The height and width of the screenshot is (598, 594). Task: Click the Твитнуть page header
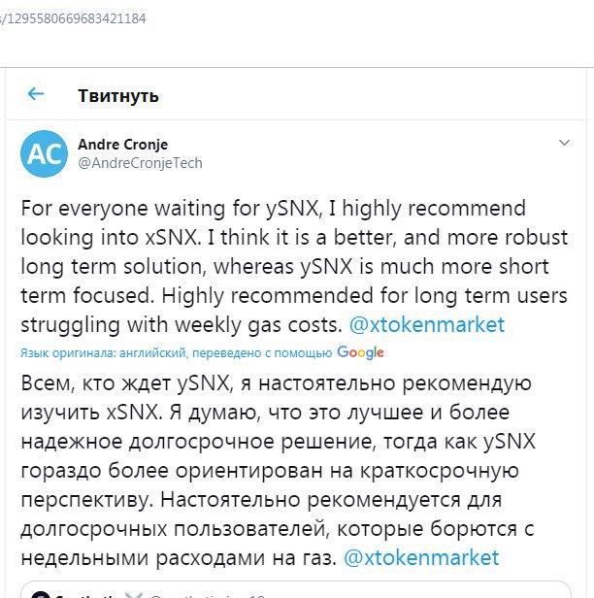pyautogui.click(x=118, y=95)
